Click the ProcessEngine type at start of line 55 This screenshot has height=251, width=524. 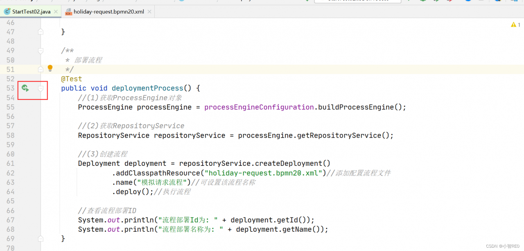tap(105, 107)
